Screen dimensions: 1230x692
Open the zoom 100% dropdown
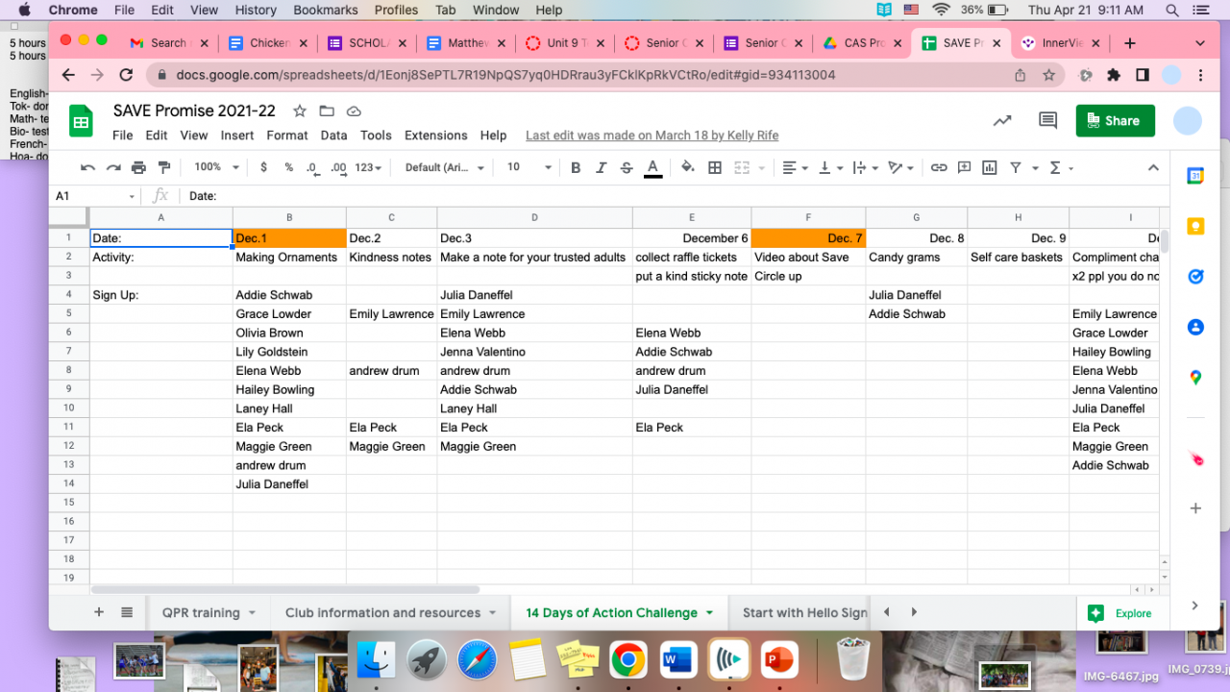[x=216, y=167]
